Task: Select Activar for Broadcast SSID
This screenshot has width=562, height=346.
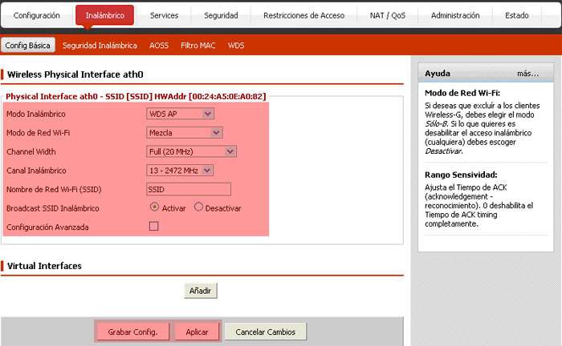Action: pyautogui.click(x=154, y=207)
